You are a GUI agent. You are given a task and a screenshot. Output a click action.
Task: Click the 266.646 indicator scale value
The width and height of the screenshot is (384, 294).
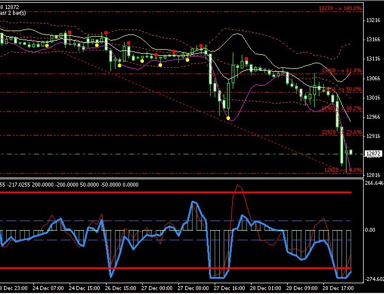click(374, 183)
